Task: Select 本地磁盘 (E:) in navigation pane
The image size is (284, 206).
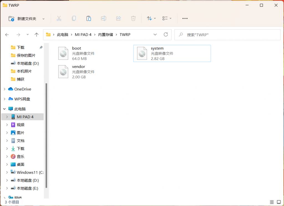Action: coord(27,188)
